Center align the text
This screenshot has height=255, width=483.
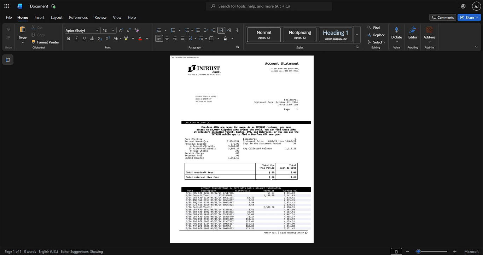[x=167, y=39]
